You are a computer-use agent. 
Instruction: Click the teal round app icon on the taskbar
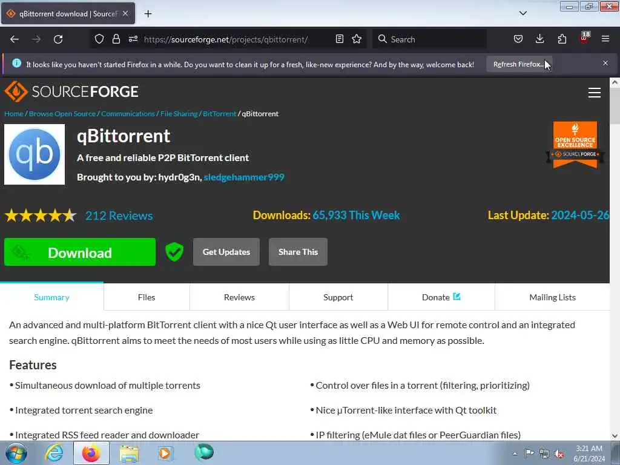click(204, 452)
